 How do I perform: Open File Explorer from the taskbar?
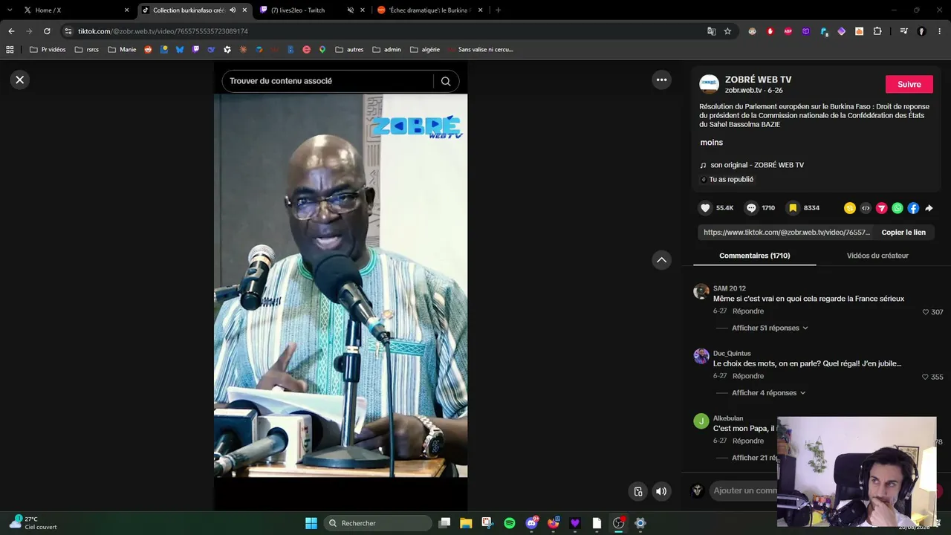coord(466,523)
